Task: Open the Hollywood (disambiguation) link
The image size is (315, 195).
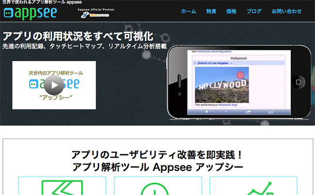Action: tap(214, 51)
